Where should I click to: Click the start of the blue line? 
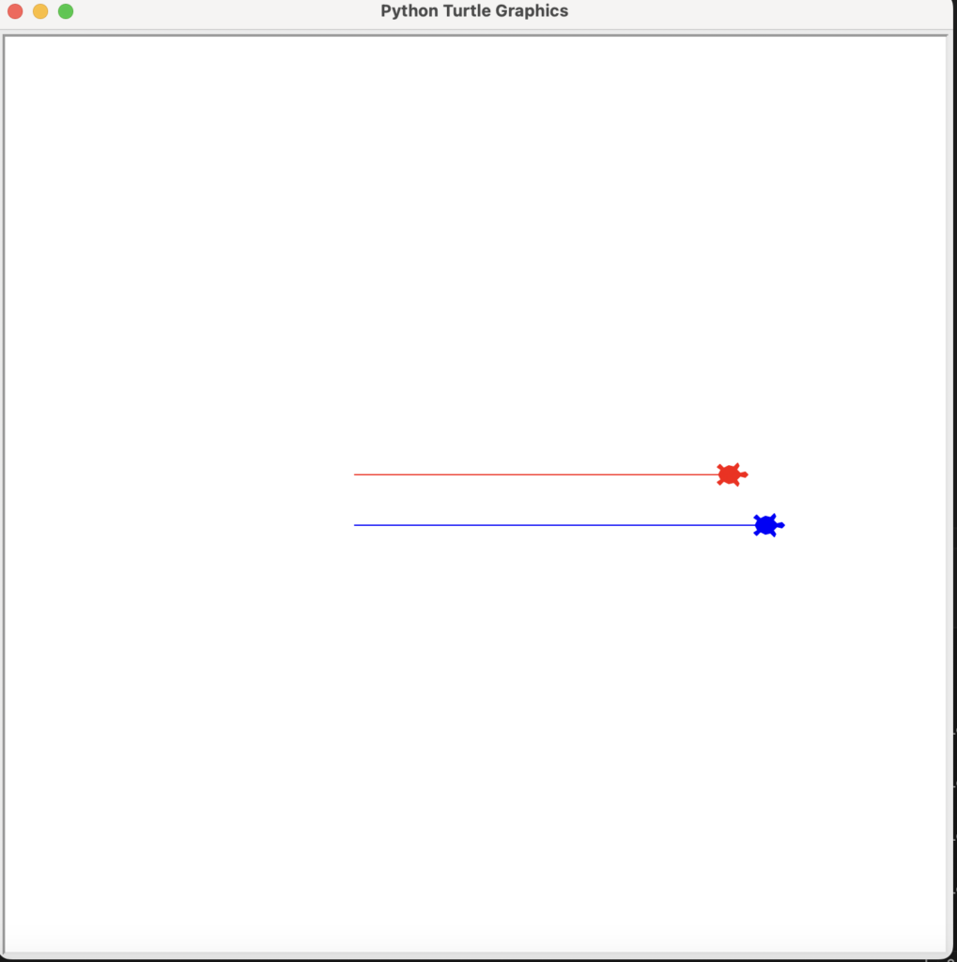coord(355,524)
